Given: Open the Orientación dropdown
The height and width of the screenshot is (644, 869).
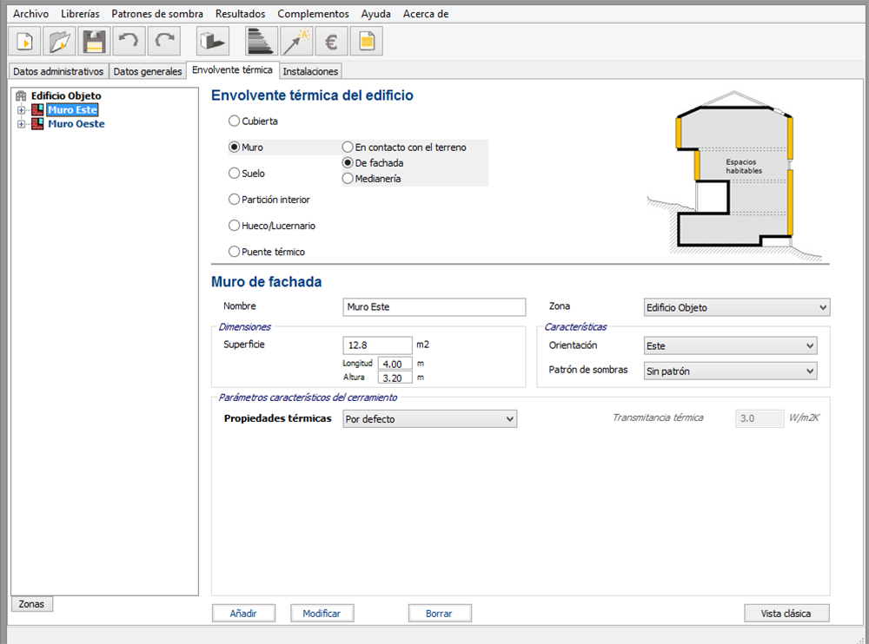Looking at the screenshot, I should [731, 346].
